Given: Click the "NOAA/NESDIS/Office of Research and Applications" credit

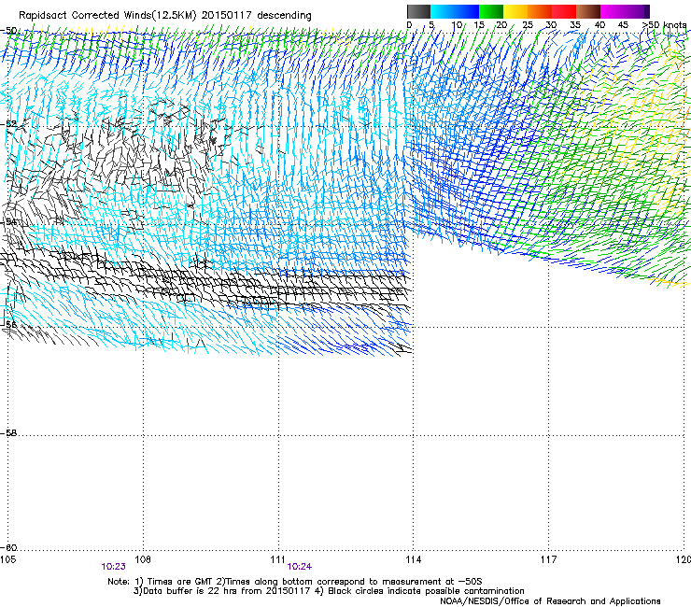Looking at the screenshot, I should 550,601.
